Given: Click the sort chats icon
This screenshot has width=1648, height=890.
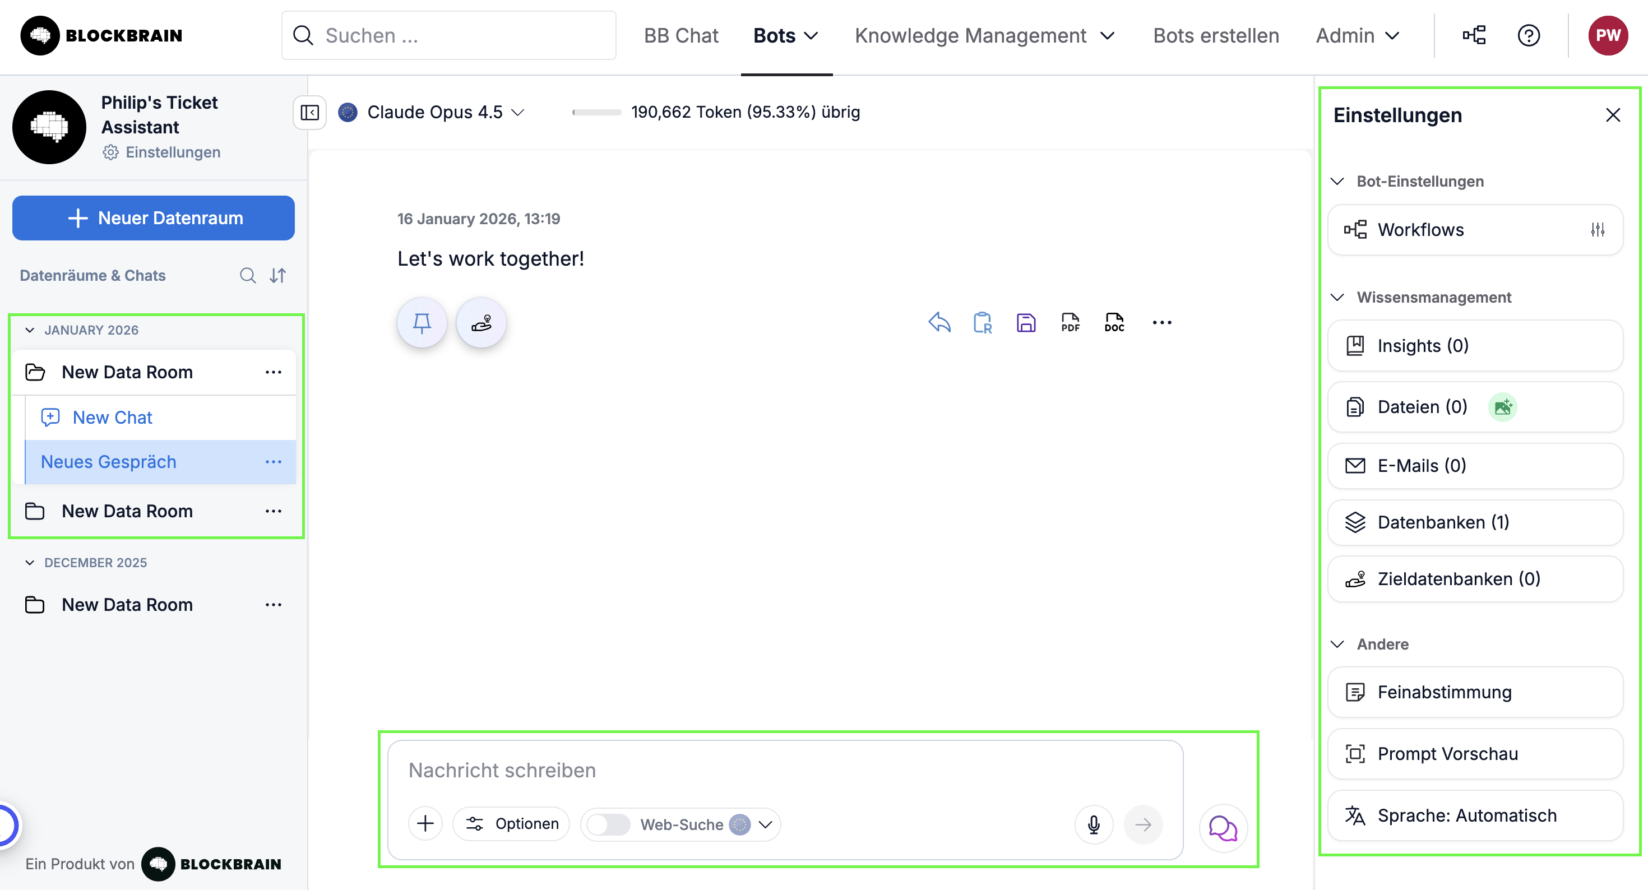Looking at the screenshot, I should [x=277, y=275].
